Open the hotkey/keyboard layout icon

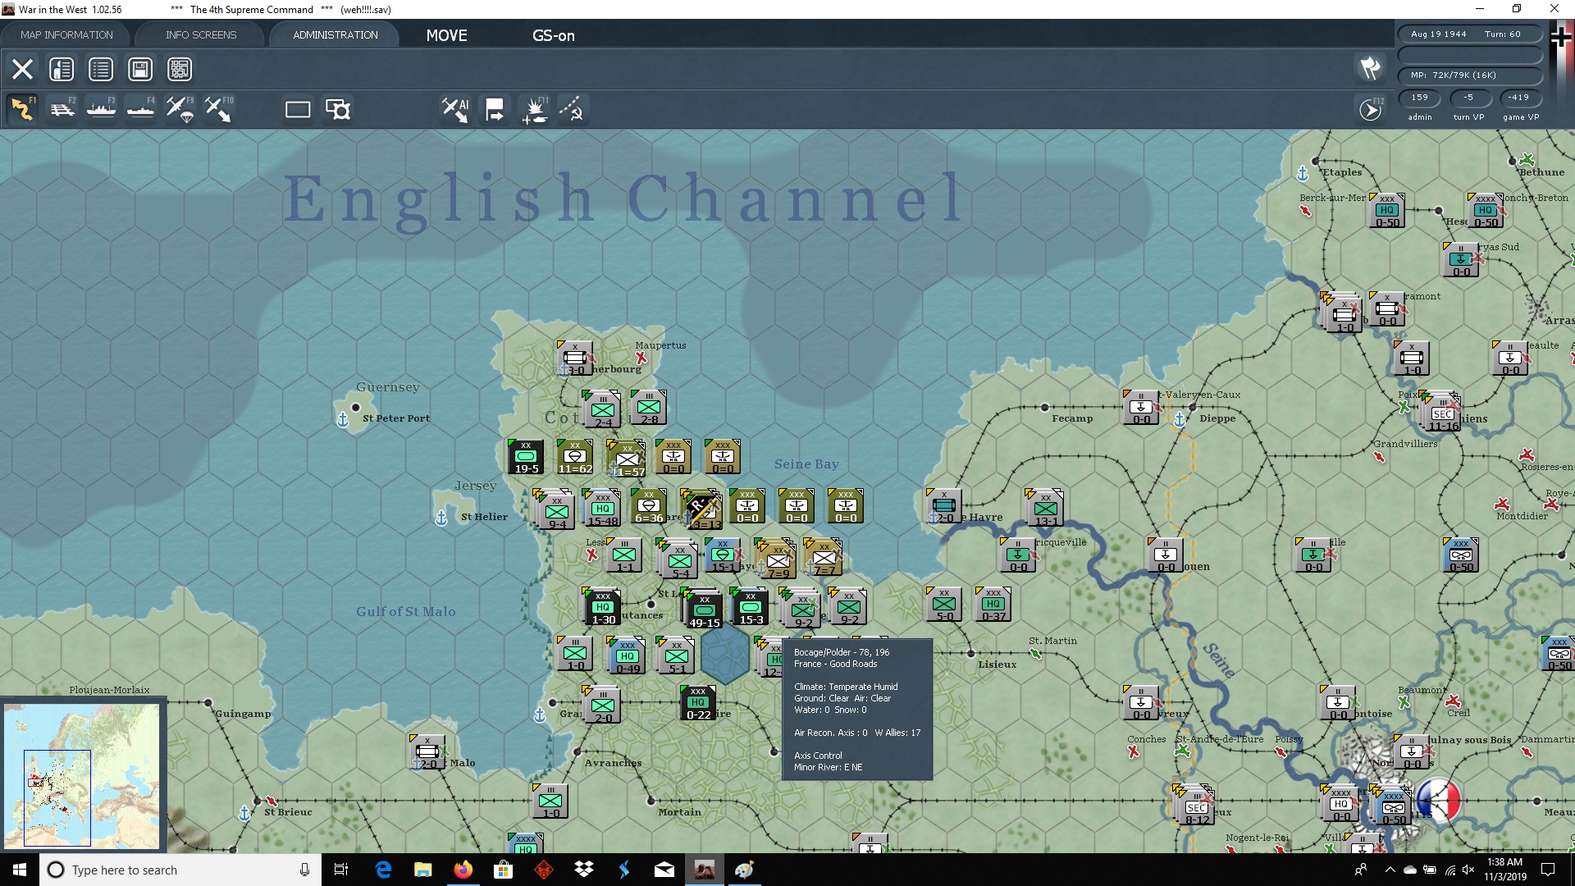point(180,69)
